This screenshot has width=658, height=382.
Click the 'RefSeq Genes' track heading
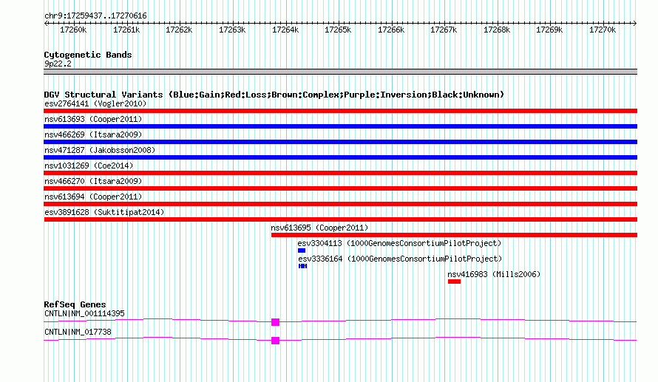pos(75,304)
